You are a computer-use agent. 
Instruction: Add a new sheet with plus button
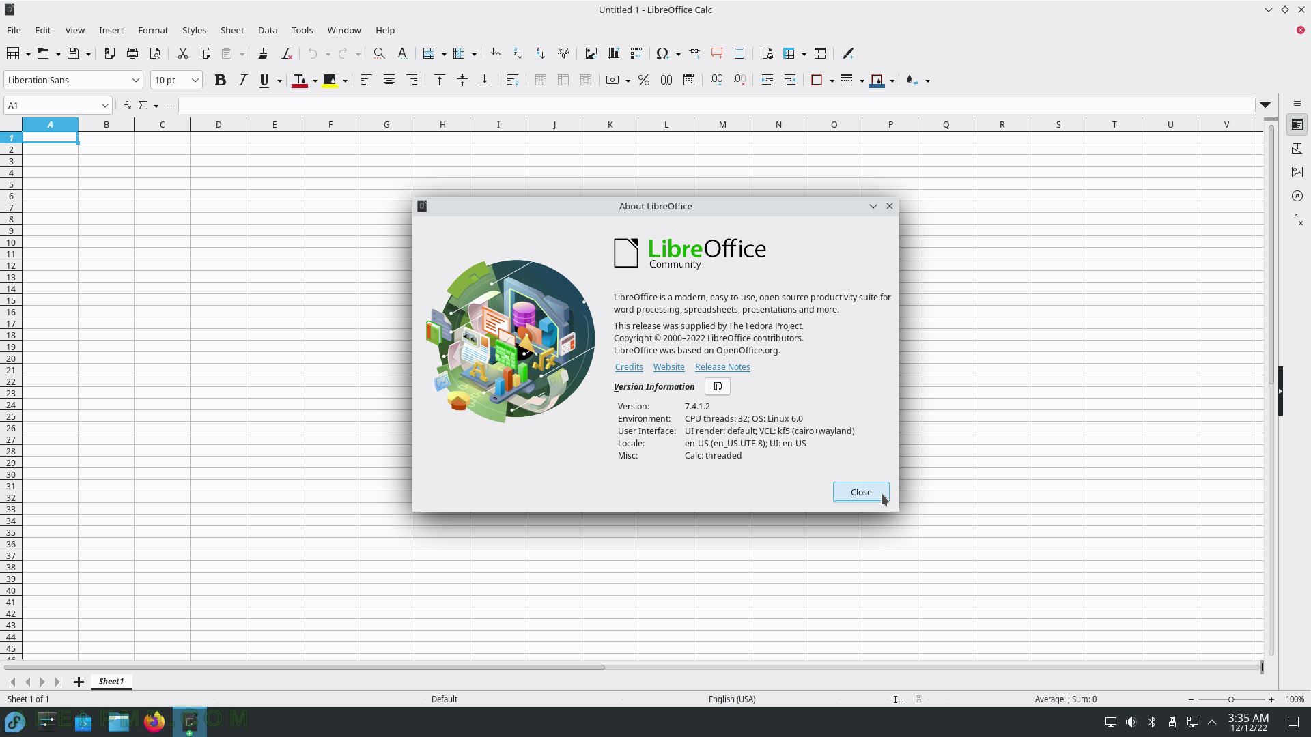point(79,682)
